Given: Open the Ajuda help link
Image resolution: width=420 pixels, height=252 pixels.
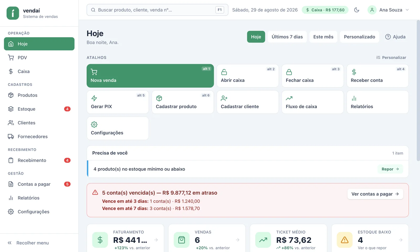Looking at the screenshot, I should tap(395, 37).
